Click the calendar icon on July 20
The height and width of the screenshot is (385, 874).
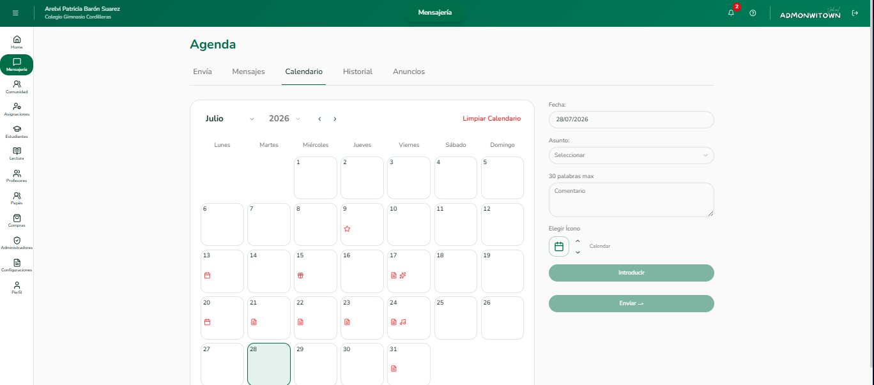tap(207, 322)
